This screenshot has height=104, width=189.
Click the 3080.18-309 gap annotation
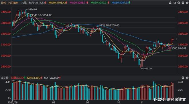click(179, 48)
